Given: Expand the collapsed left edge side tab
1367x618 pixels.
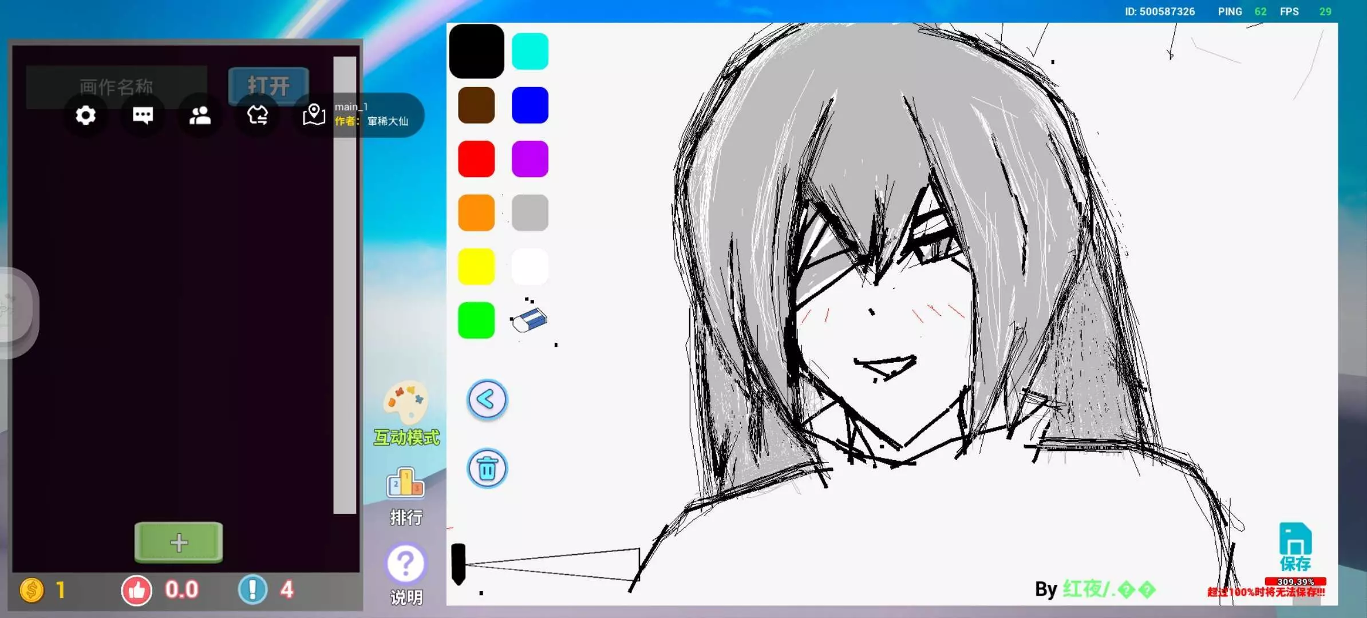Looking at the screenshot, I should click(16, 312).
